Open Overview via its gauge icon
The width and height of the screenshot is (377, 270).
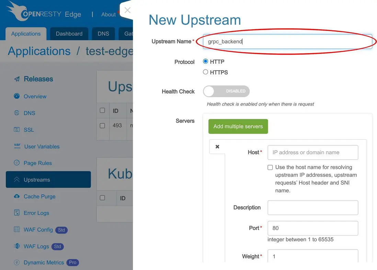point(16,96)
